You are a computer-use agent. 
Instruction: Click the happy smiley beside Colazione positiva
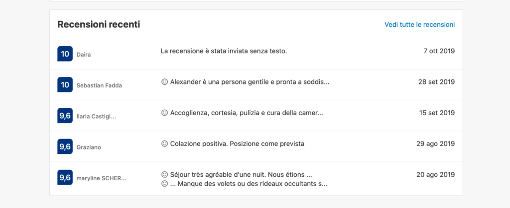click(164, 143)
